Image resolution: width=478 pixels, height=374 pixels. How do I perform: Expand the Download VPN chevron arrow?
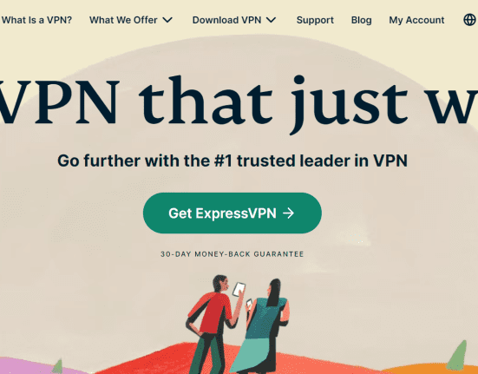coord(271,20)
